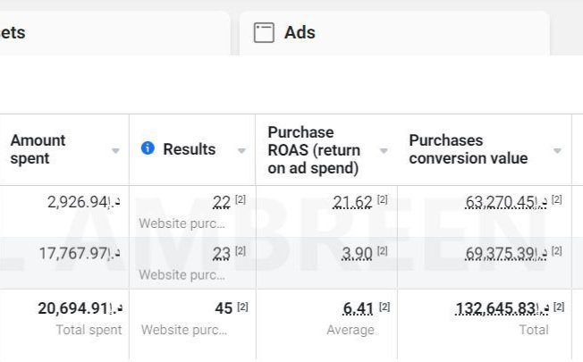This screenshot has height=362, width=583.
Task: Click the 23 results value
Action: (221, 254)
